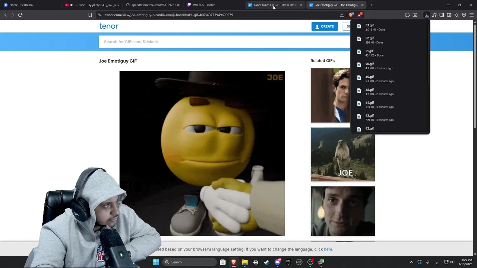Open the 44.gif download entry

click(x=389, y=105)
